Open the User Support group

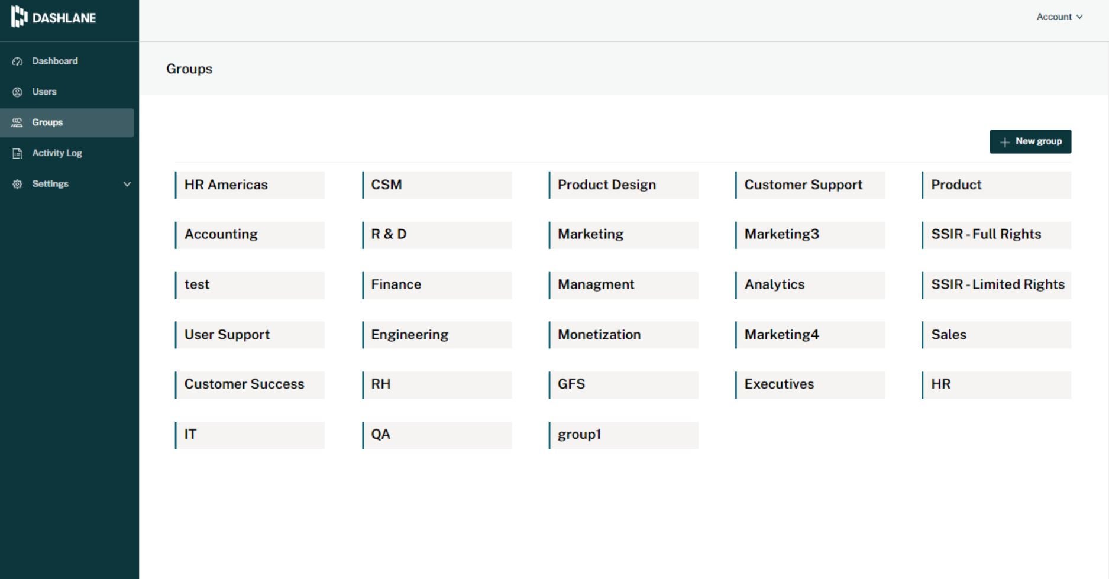pyautogui.click(x=250, y=335)
